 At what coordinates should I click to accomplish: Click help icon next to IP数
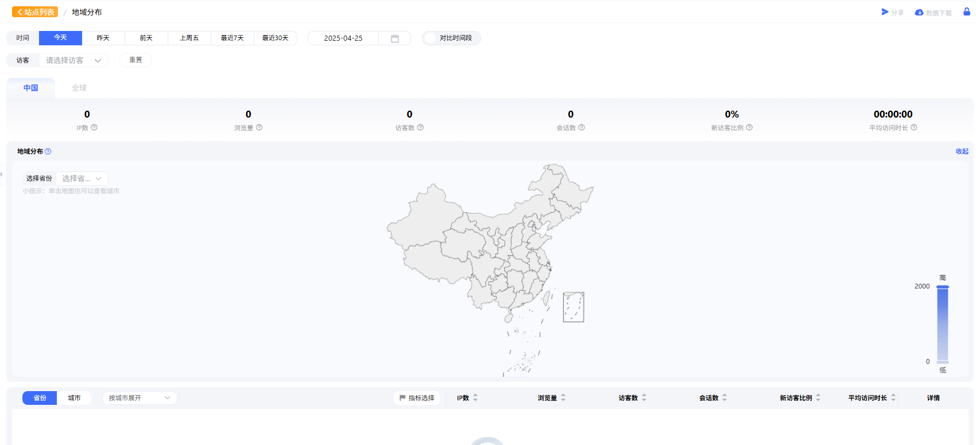point(94,127)
